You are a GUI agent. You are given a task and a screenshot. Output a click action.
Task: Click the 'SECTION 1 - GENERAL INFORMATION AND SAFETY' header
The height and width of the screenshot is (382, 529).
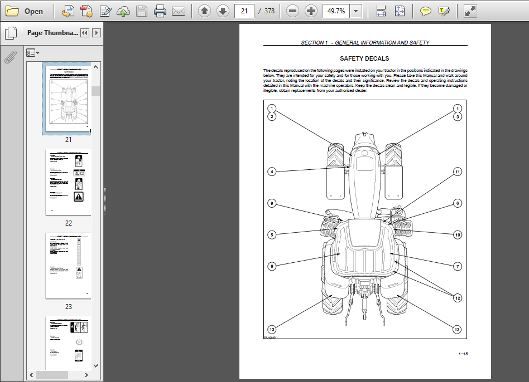click(365, 42)
